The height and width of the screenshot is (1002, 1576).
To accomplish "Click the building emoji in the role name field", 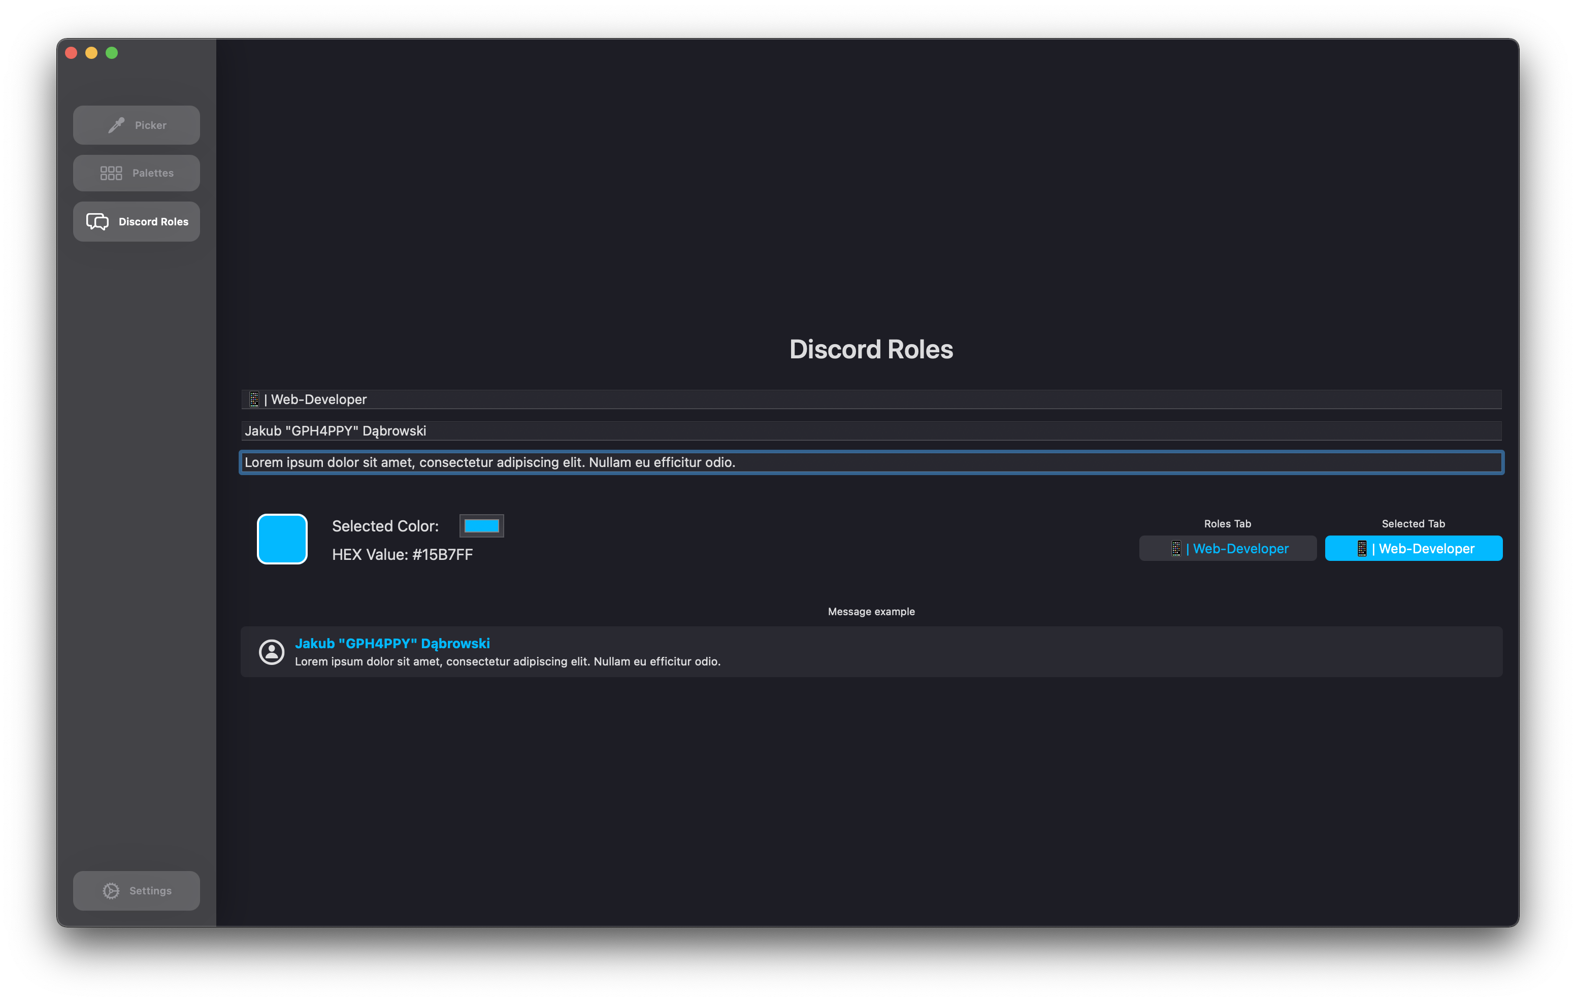I will click(x=253, y=398).
